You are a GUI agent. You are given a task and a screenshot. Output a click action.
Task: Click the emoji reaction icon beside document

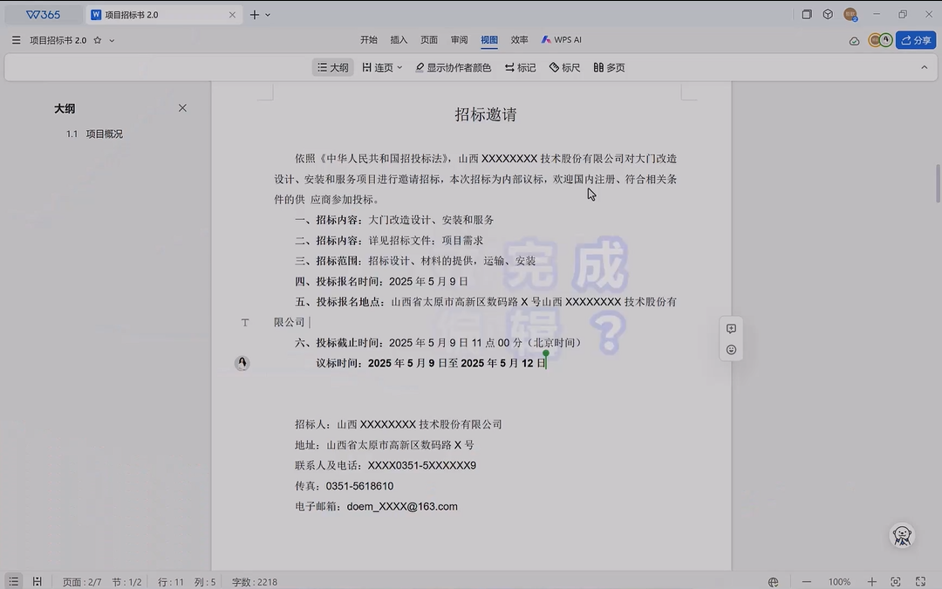(731, 350)
